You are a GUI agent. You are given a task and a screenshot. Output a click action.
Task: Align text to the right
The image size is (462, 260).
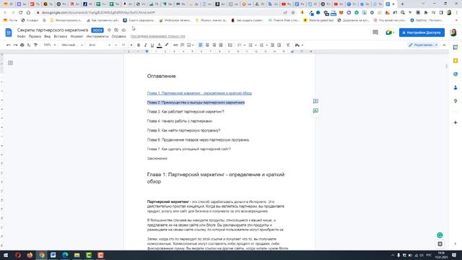pyautogui.click(x=214, y=45)
